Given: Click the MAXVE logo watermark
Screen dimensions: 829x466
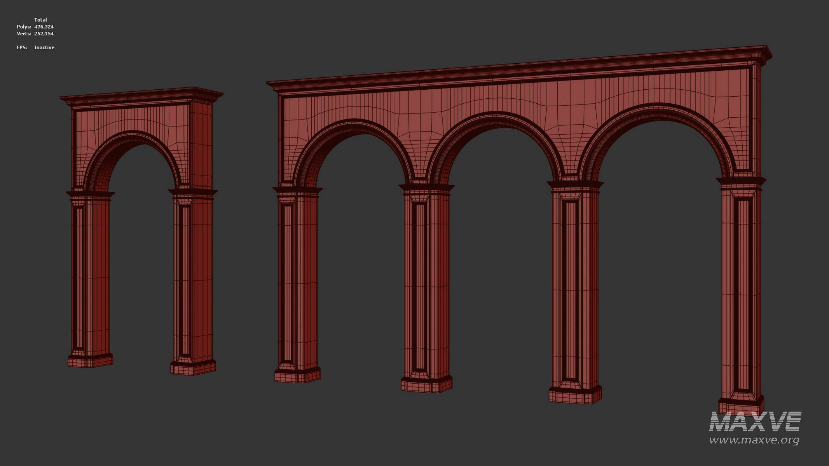Looking at the screenshot, I should pyautogui.click(x=755, y=422).
